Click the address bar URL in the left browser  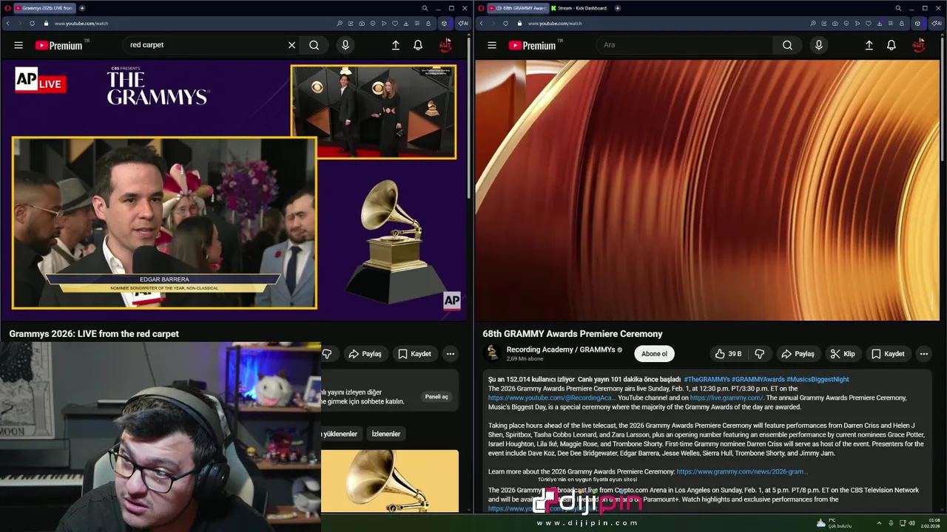81,23
